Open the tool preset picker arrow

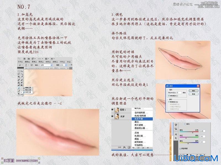tap(22, 65)
